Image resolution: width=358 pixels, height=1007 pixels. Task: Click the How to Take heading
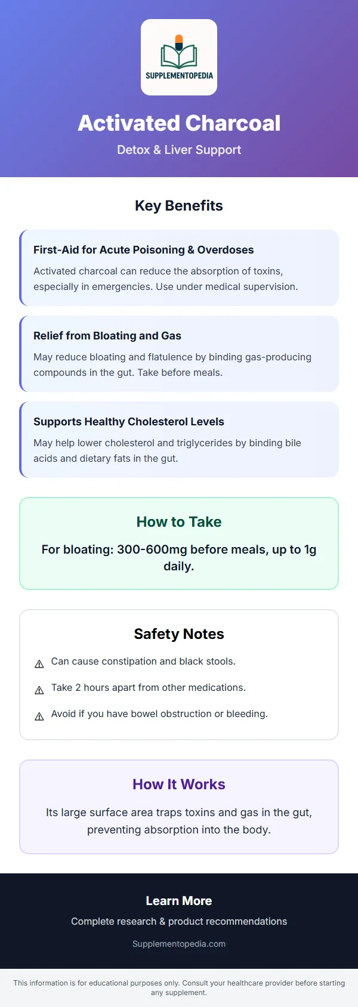click(179, 522)
